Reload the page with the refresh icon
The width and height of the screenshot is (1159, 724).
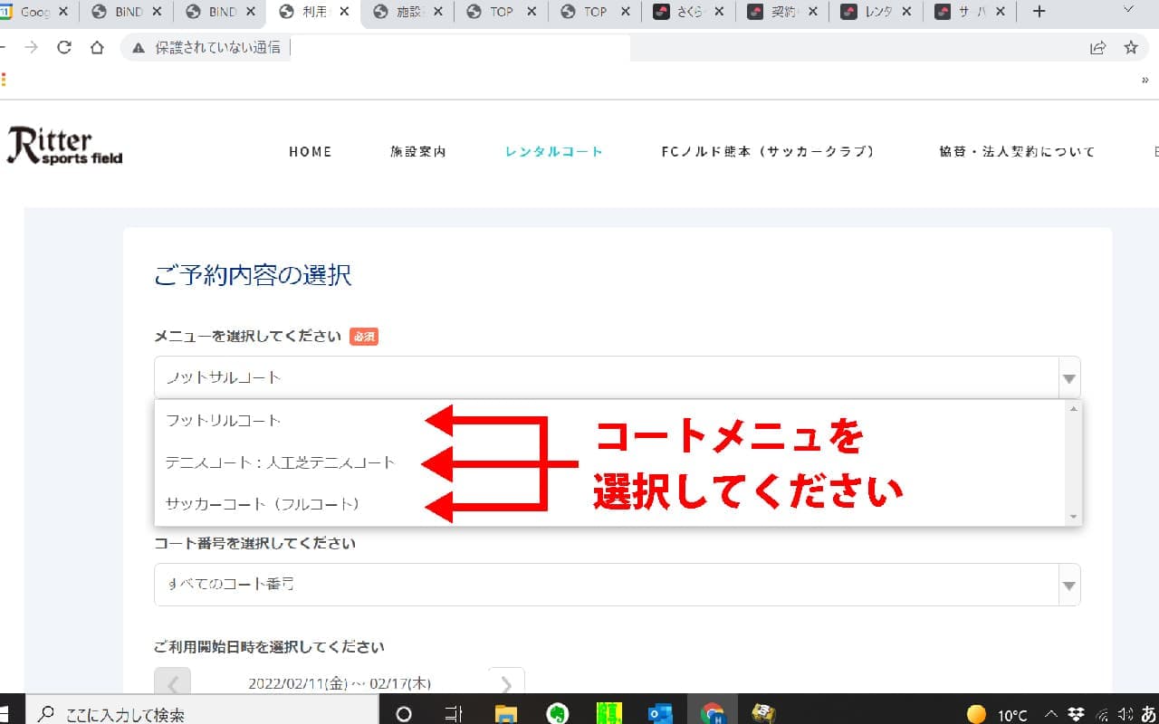[64, 48]
